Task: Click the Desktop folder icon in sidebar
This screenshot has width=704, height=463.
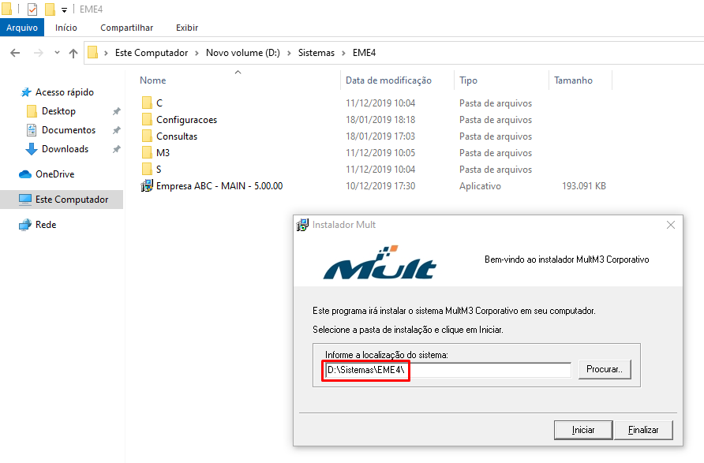Action: click(x=32, y=111)
